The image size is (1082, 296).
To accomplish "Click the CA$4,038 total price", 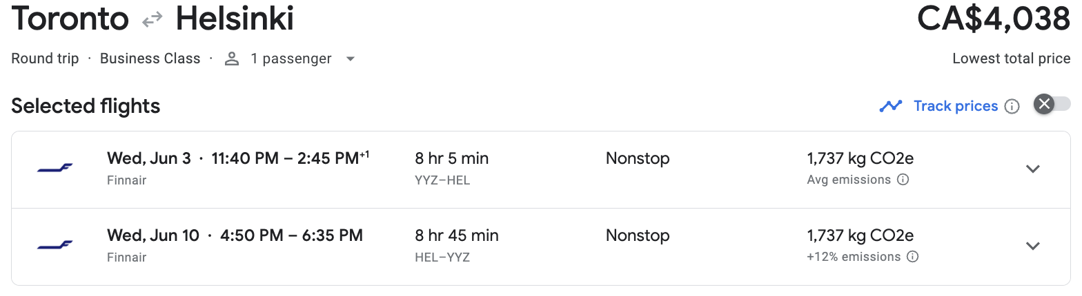I will (x=994, y=19).
